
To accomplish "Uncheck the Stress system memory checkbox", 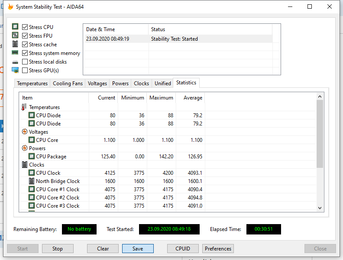I will [x=25, y=53].
